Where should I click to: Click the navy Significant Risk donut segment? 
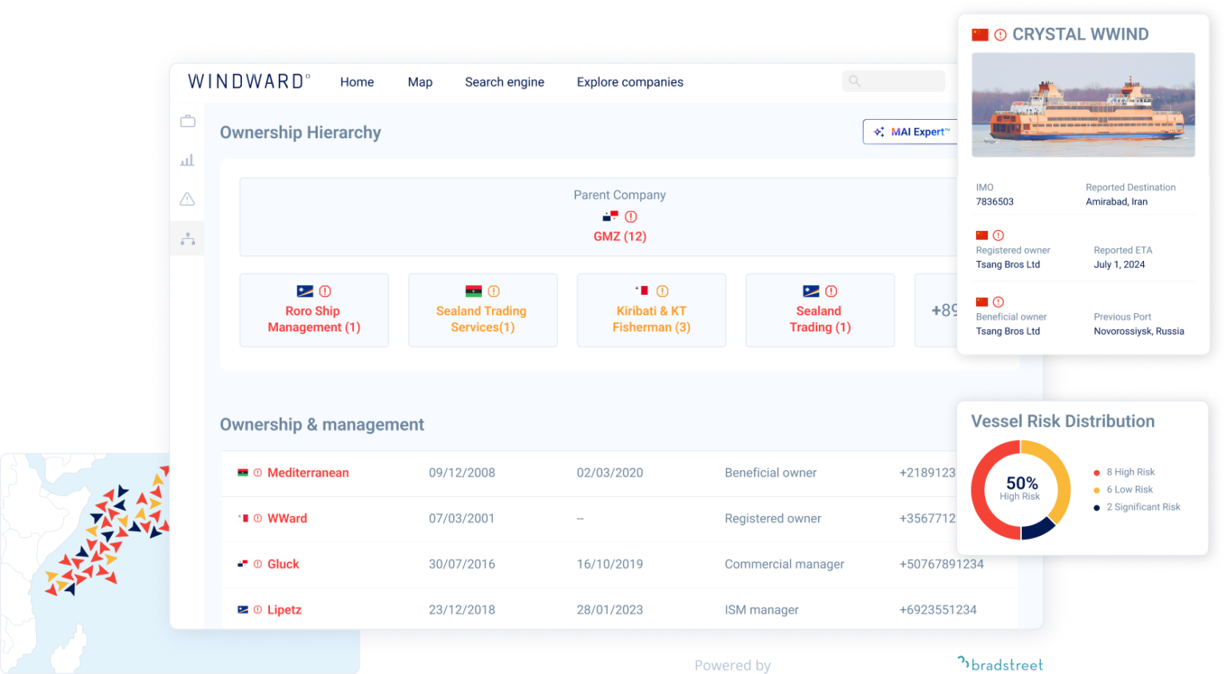[x=1038, y=529]
